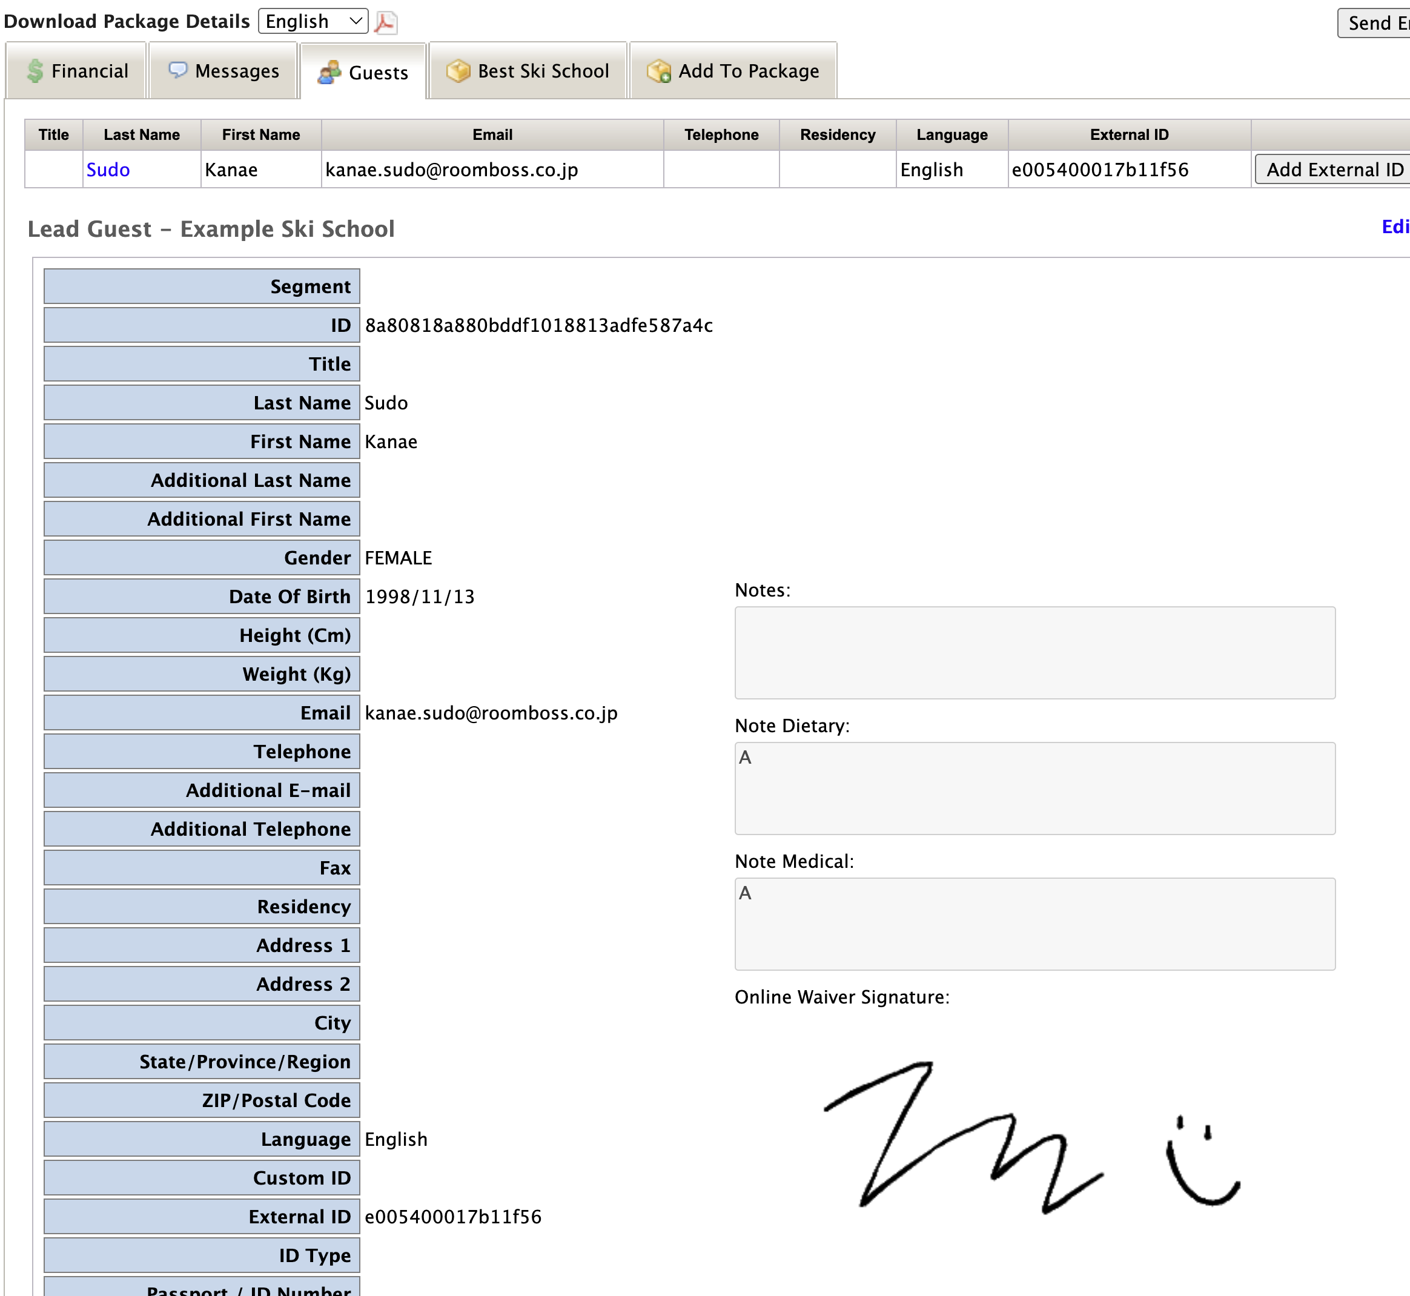Screen dimensions: 1410x1296
Task: Click the people Guests tab icon
Action: pos(329,72)
